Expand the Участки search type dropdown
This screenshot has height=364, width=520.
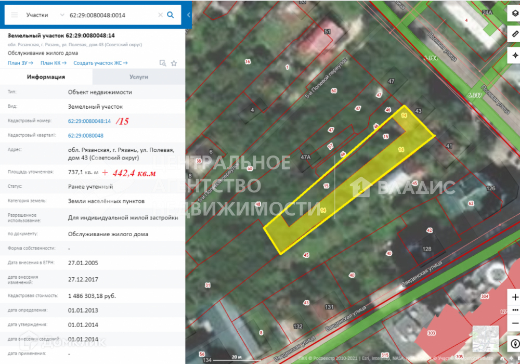[x=62, y=15]
